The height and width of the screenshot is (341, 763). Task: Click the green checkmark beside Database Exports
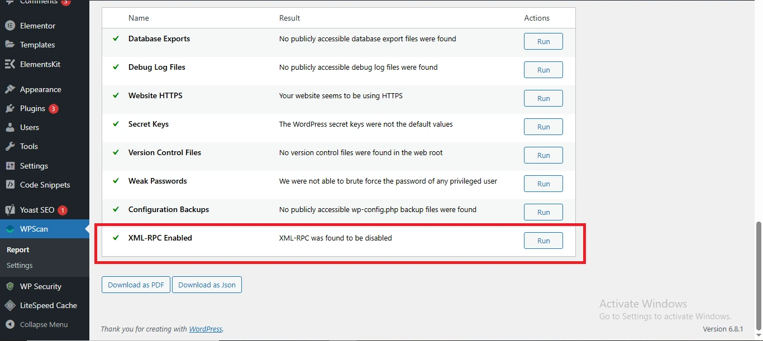point(116,39)
